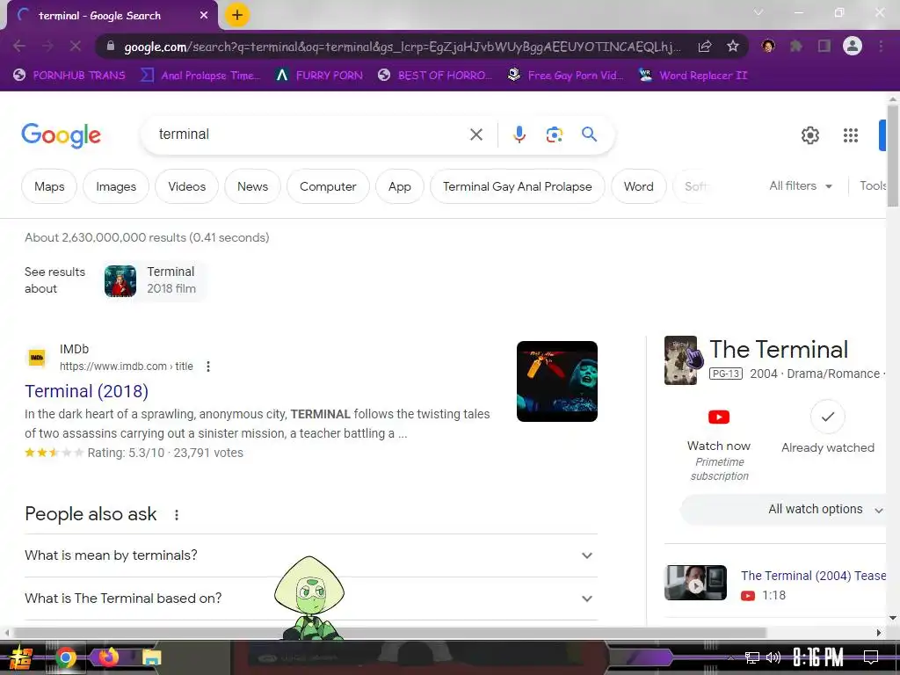This screenshot has height=675, width=900.
Task: Go back to the previous page
Action: pos(19,46)
